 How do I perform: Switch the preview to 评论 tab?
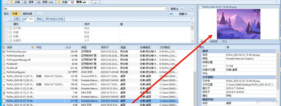pos(224,41)
